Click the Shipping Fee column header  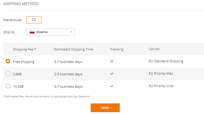[x=25, y=49]
